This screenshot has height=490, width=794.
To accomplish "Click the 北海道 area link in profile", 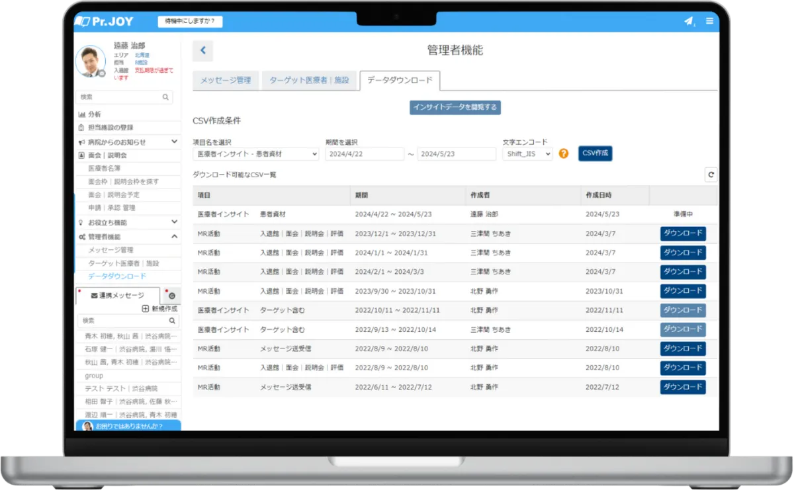I will (x=142, y=56).
